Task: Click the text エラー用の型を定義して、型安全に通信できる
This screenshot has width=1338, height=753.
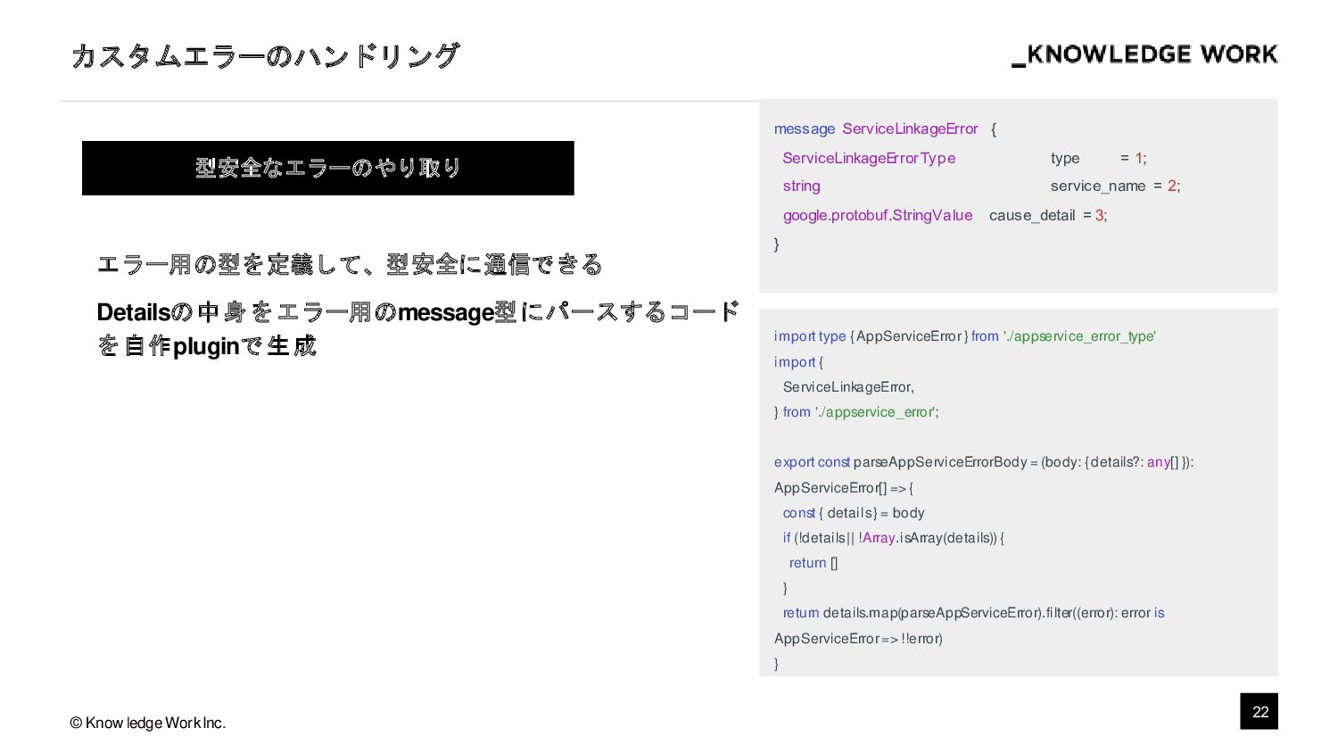Action: coord(350,264)
